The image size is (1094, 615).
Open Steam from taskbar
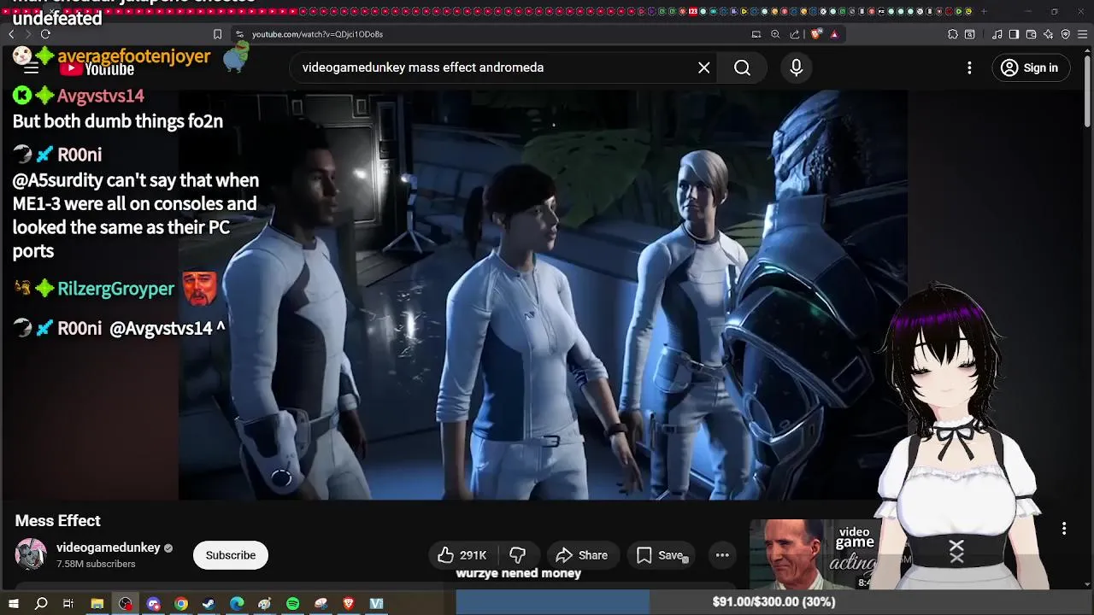coord(209,604)
